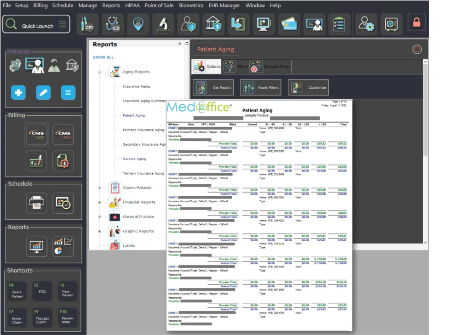Open the CMS 1500 billing form
This screenshot has height=335, width=471.
36,135
